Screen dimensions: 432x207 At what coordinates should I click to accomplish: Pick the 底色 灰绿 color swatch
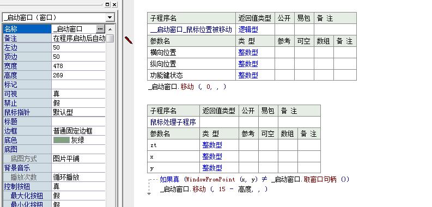click(62, 140)
